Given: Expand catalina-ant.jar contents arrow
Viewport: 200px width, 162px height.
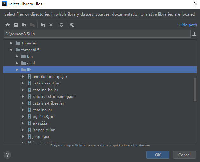Looking at the screenshot, I should point(23,83).
